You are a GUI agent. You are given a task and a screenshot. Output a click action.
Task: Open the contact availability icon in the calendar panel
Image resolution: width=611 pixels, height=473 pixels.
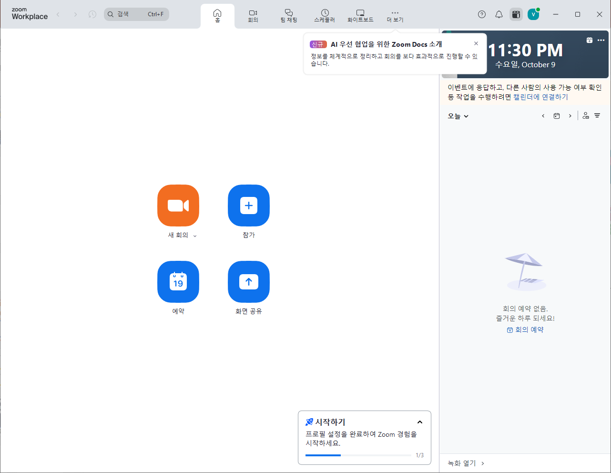coord(585,115)
